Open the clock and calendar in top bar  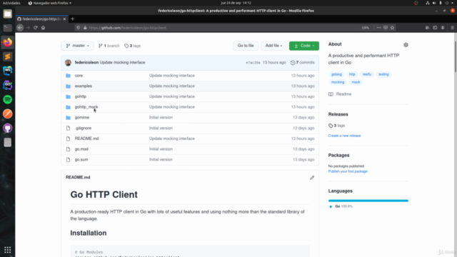236,3
